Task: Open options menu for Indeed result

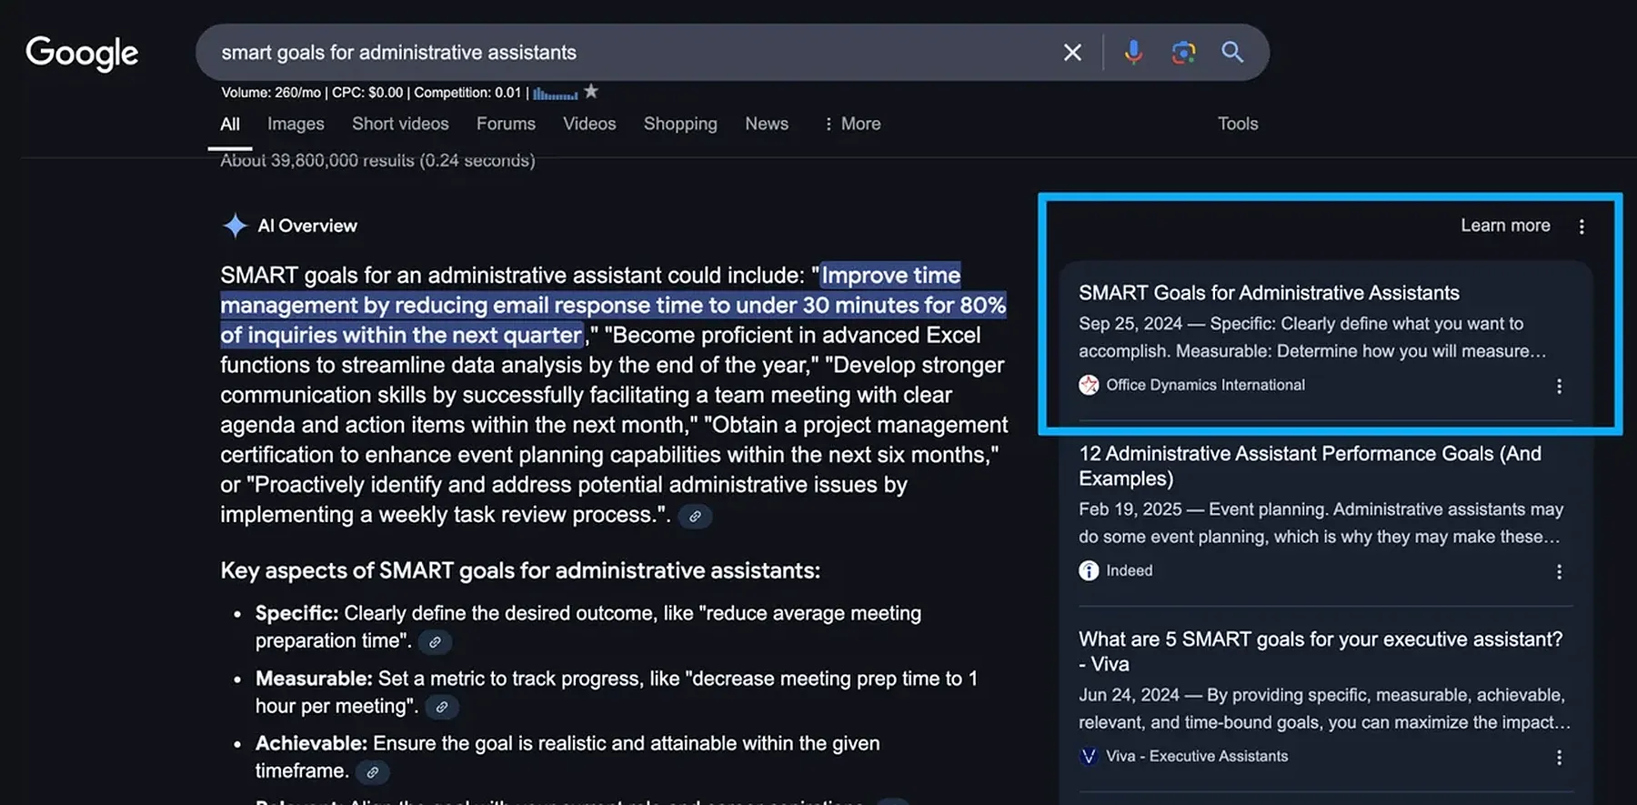Action: point(1559,571)
